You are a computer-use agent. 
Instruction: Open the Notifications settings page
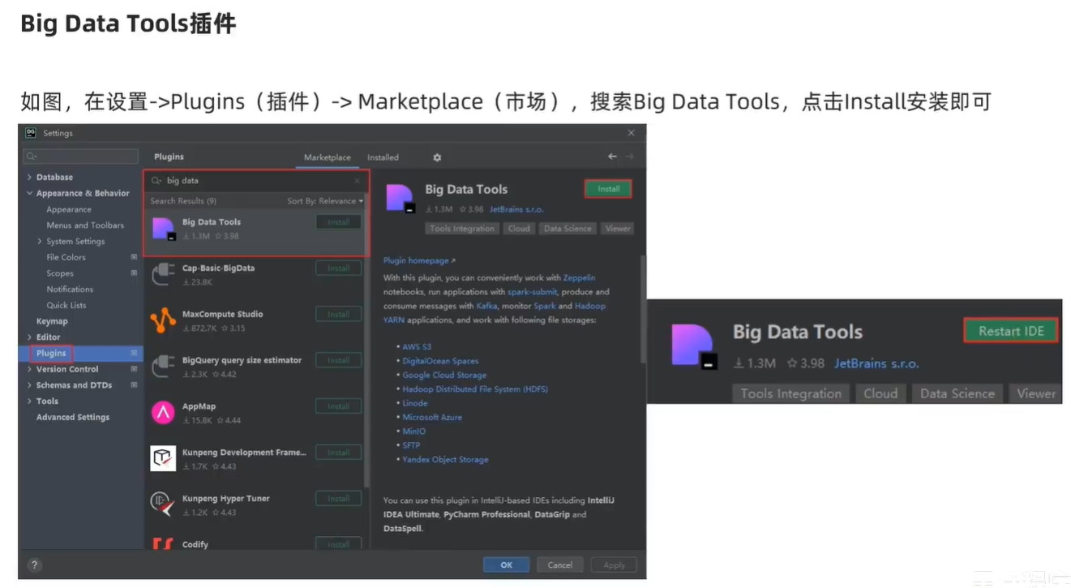pyautogui.click(x=70, y=289)
